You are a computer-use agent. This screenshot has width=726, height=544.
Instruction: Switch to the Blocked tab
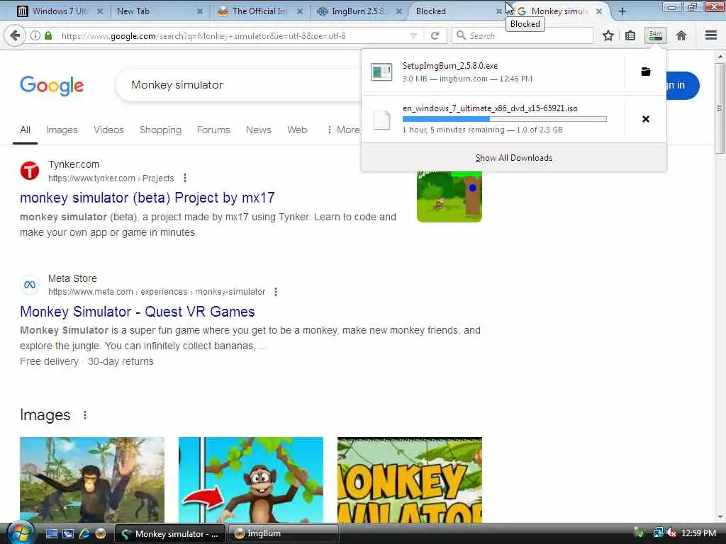pyautogui.click(x=454, y=11)
